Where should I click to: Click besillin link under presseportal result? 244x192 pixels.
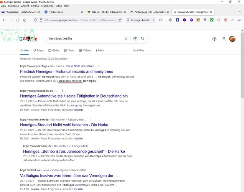pyautogui.click(x=78, y=110)
